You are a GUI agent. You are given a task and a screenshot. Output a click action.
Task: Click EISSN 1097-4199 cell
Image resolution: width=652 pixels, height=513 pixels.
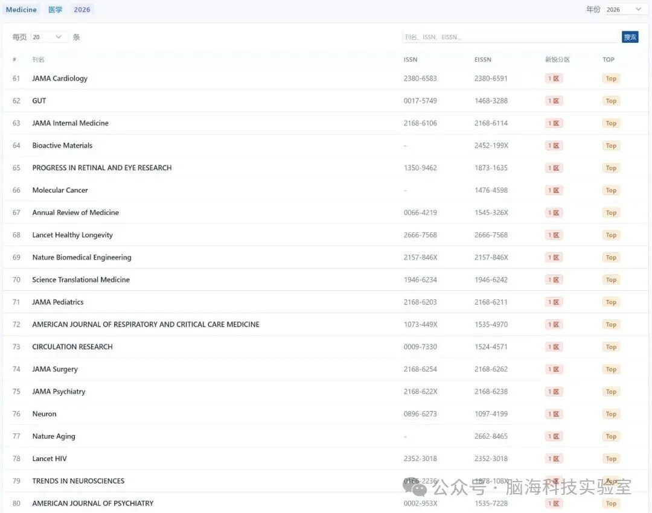[x=491, y=414]
